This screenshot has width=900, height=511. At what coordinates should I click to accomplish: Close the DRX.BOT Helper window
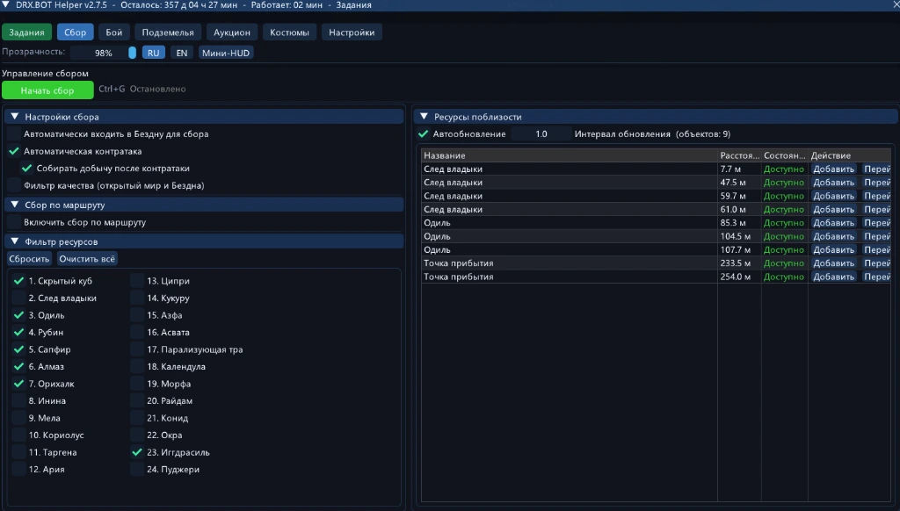click(x=894, y=4)
